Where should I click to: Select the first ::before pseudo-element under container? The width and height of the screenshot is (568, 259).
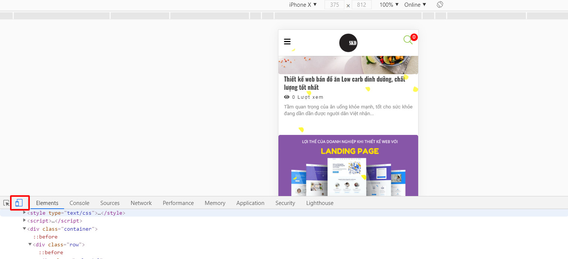(x=45, y=237)
